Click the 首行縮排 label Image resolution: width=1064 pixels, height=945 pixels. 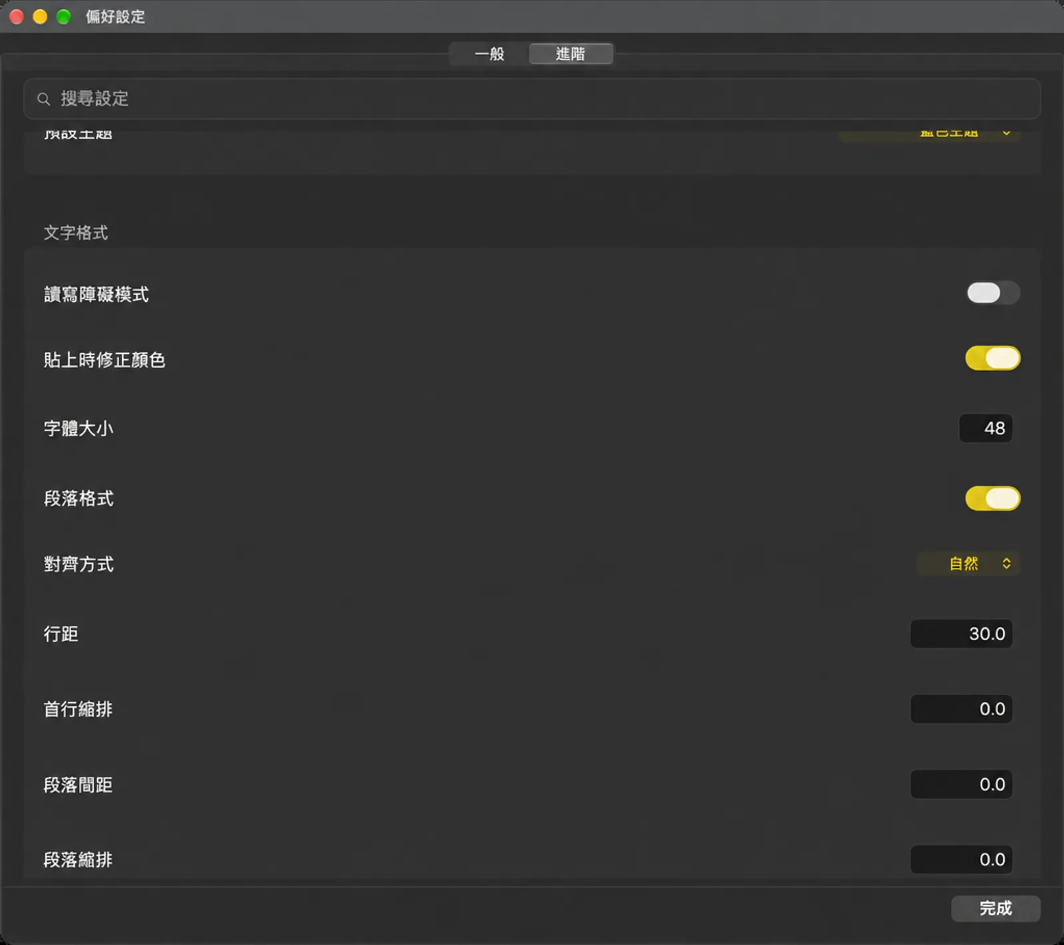click(78, 709)
